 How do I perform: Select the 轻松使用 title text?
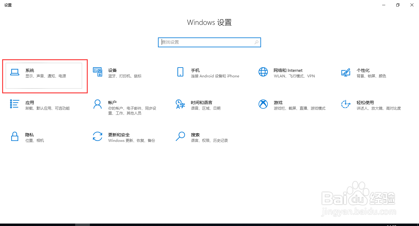pos(365,103)
